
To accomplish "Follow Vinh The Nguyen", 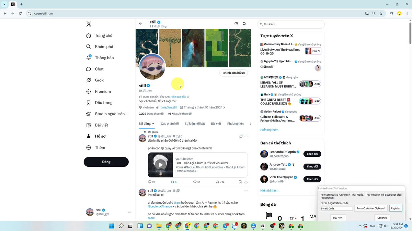I will [x=312, y=179].
